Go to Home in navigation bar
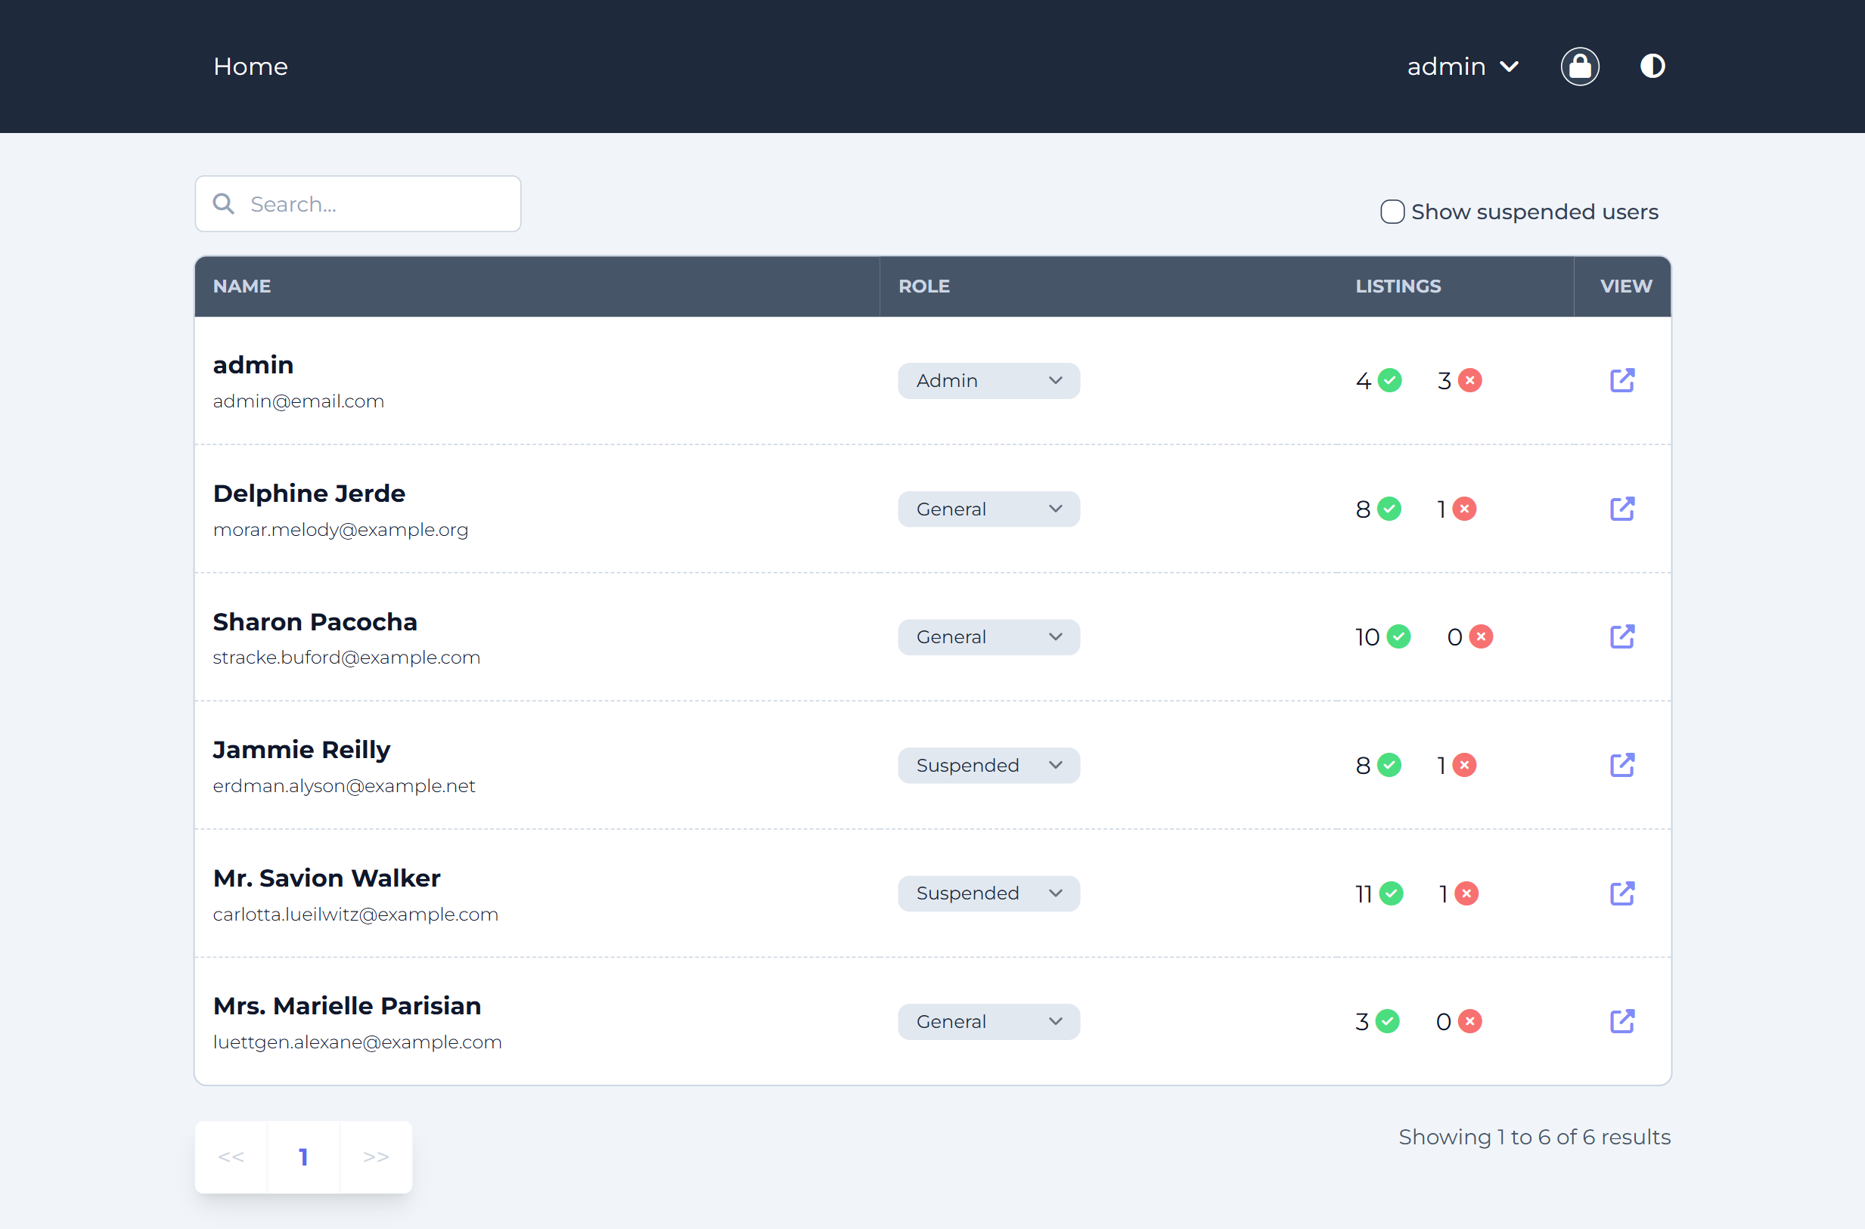 click(250, 67)
